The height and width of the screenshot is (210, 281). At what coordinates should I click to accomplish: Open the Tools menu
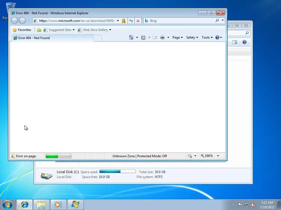click(207, 37)
